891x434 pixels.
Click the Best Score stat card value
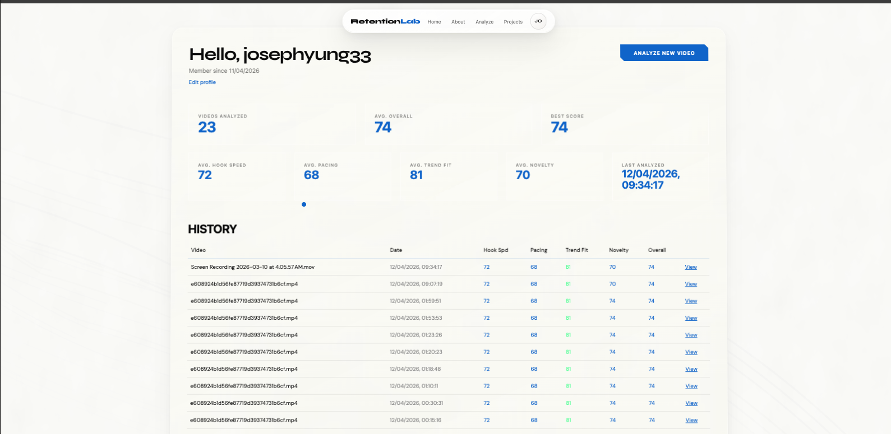click(559, 127)
